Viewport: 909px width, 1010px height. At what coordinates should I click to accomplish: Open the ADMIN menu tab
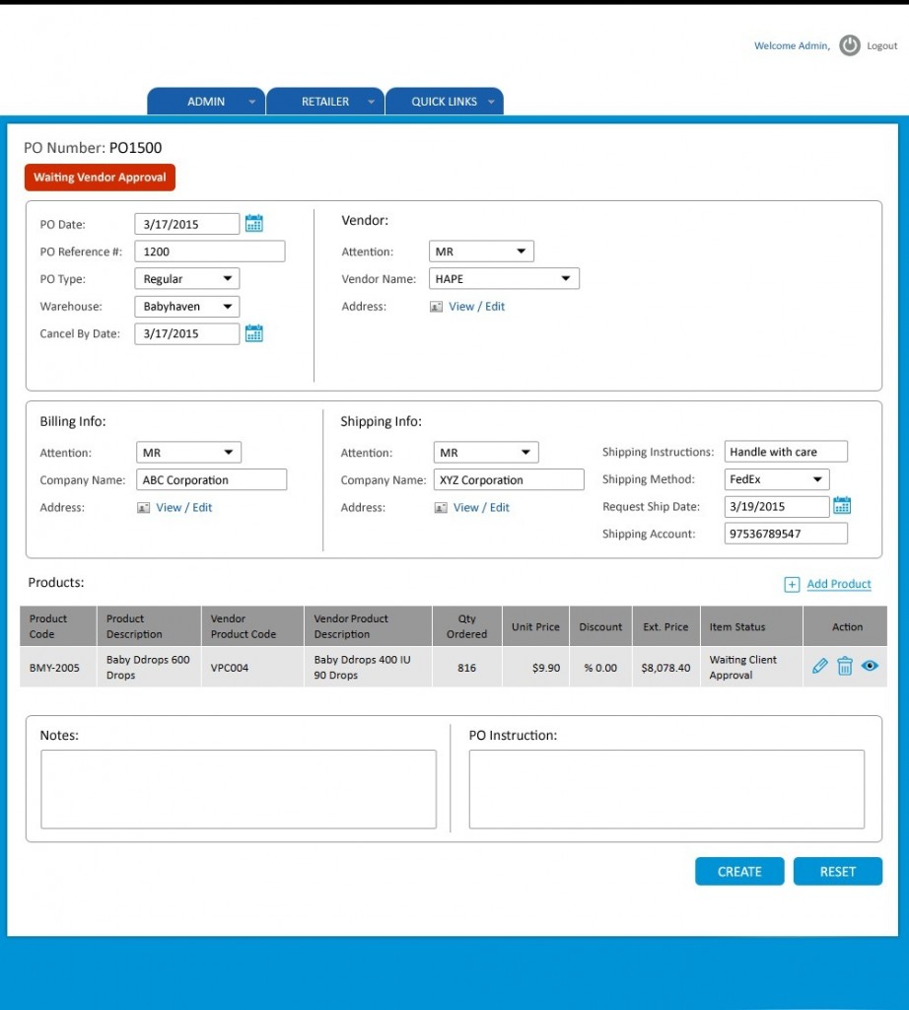tap(205, 101)
